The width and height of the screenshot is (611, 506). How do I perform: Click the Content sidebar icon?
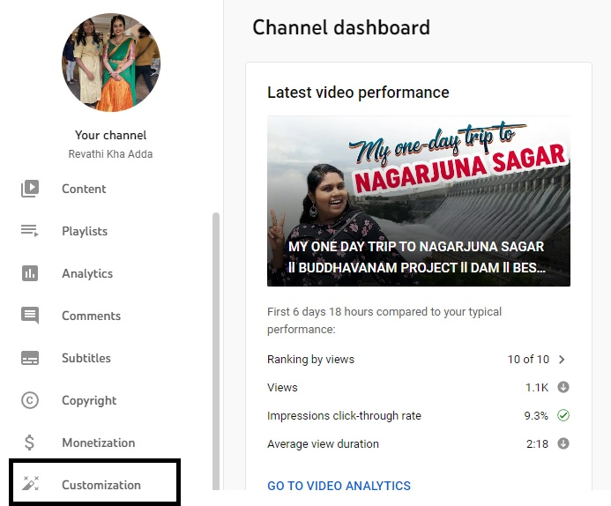(x=30, y=189)
